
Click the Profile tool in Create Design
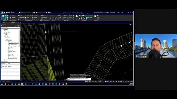click(28, 17)
